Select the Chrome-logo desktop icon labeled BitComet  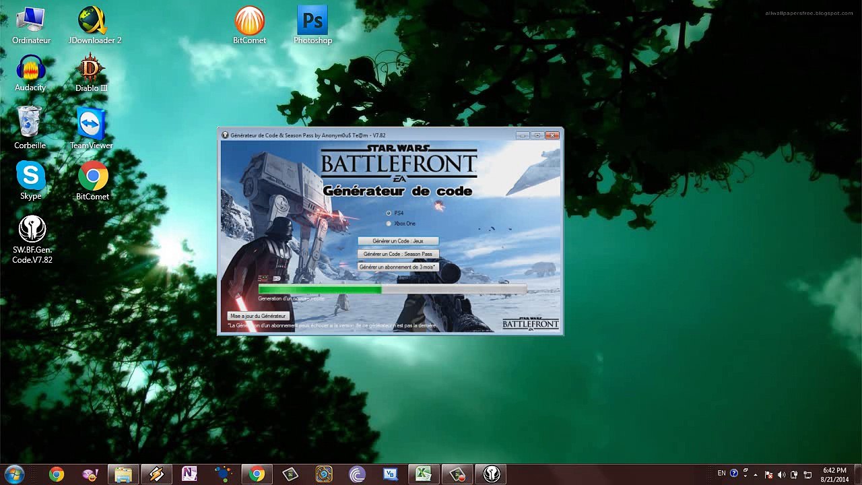coord(93,181)
